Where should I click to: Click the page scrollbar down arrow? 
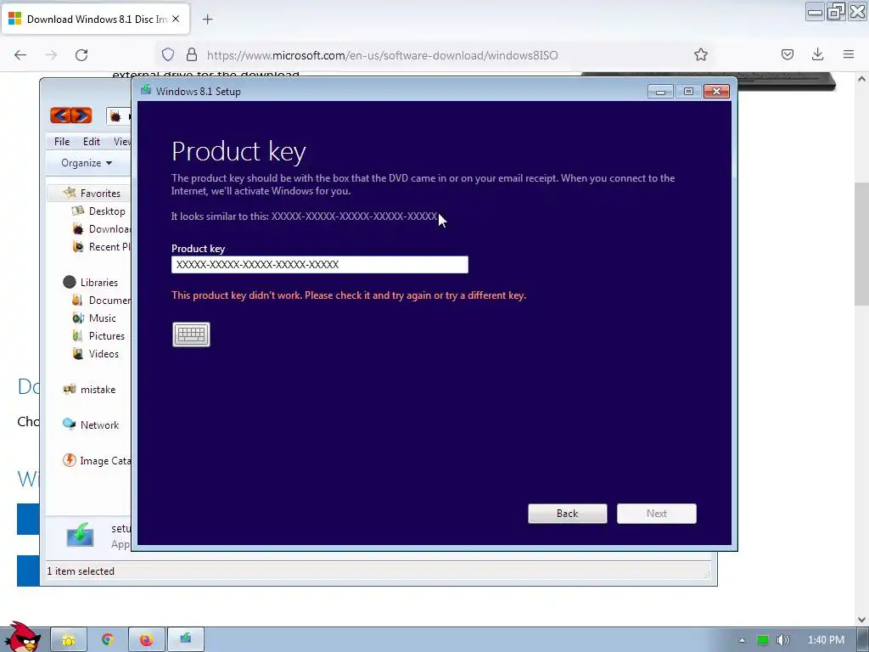coord(861,619)
